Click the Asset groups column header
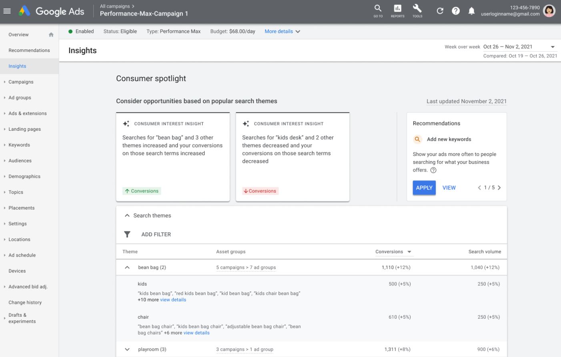Screen dimensions: 561x357 (x=231, y=252)
